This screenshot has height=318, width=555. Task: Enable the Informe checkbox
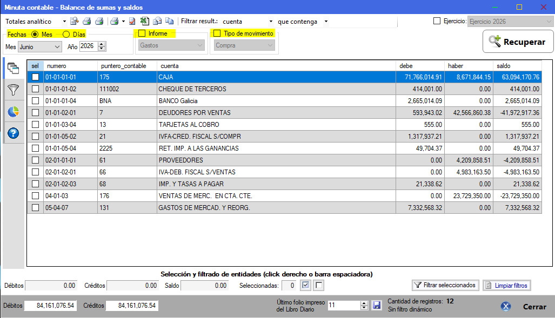(142, 33)
